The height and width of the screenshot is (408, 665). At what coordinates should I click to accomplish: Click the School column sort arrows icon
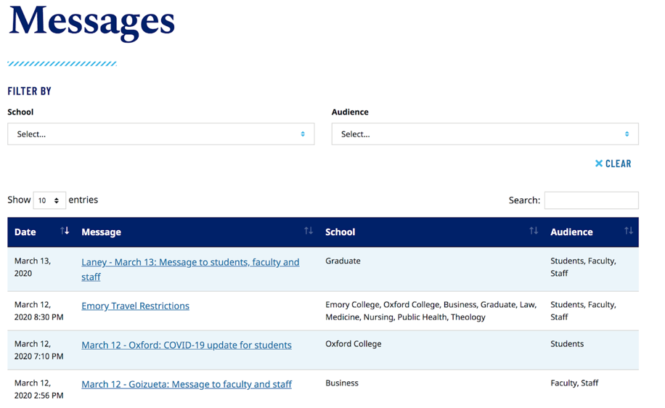tap(534, 231)
